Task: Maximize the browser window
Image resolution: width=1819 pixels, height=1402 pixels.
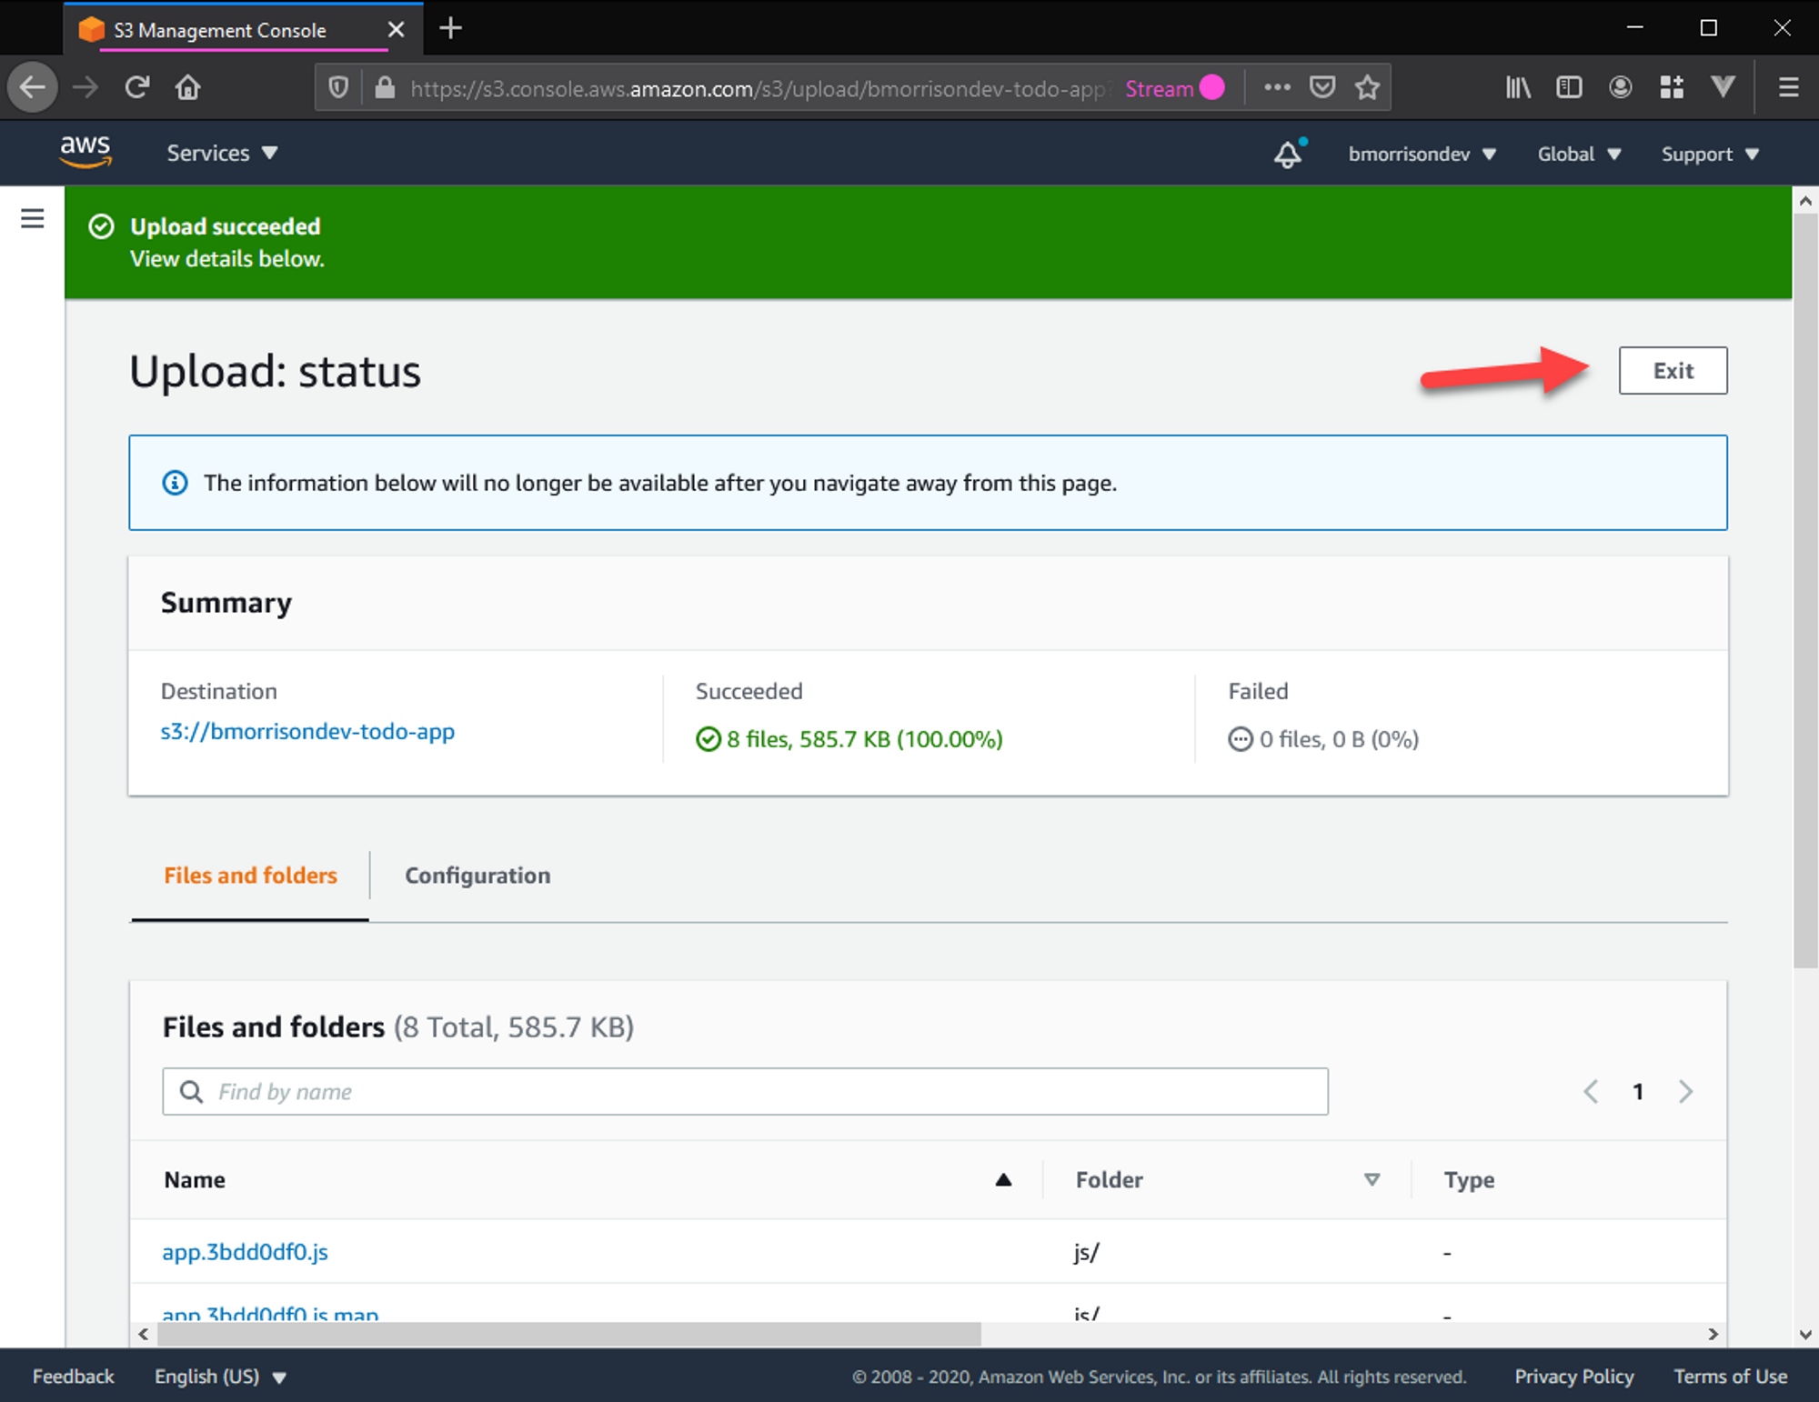Action: click(1708, 27)
